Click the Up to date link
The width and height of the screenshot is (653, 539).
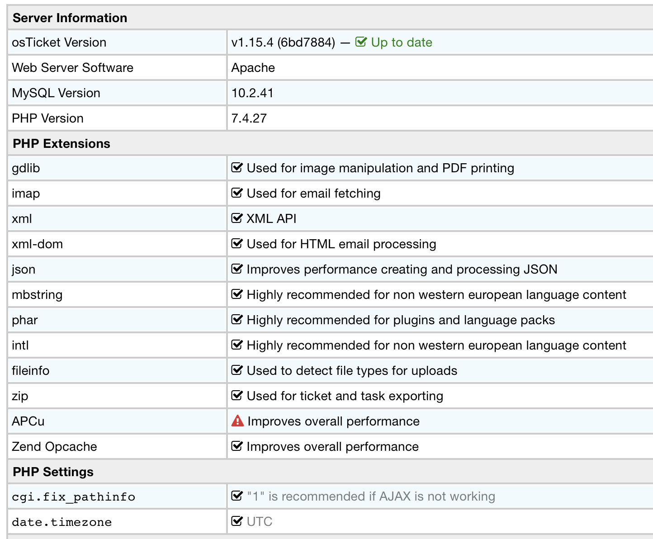[401, 43]
